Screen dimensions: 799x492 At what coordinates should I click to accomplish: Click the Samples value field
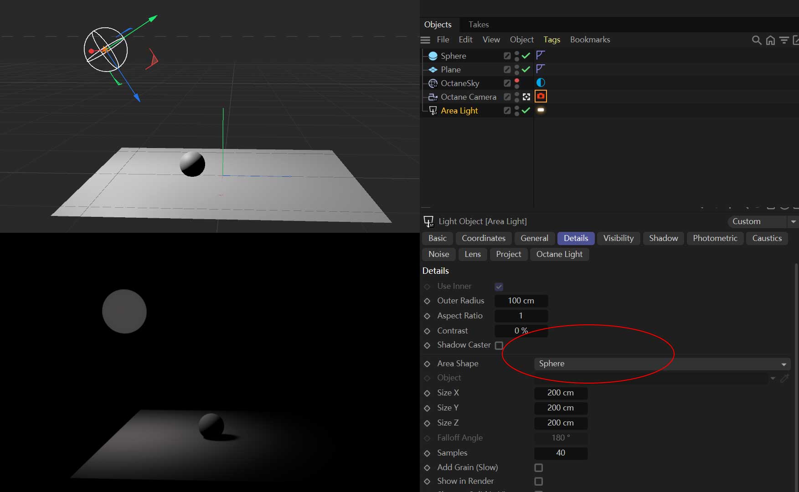(561, 453)
